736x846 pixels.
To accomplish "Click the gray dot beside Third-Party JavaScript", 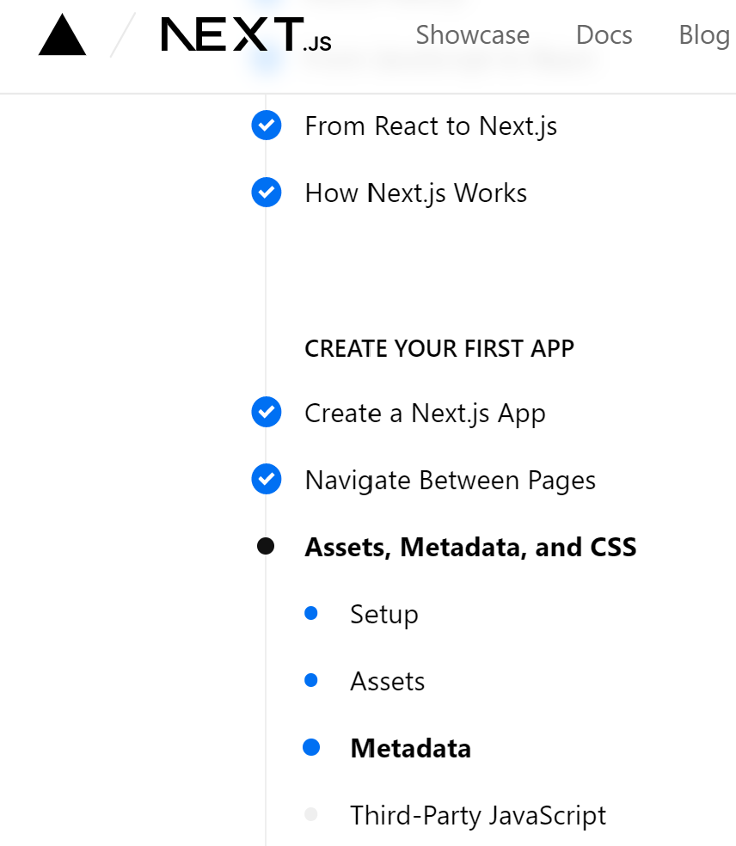I will pos(311,815).
